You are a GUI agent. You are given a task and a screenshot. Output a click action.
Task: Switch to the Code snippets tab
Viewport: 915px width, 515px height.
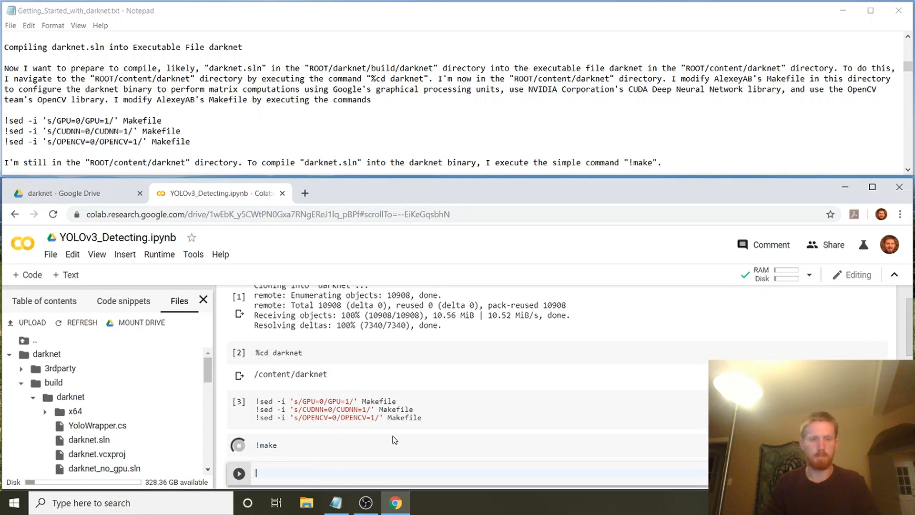pos(123,300)
